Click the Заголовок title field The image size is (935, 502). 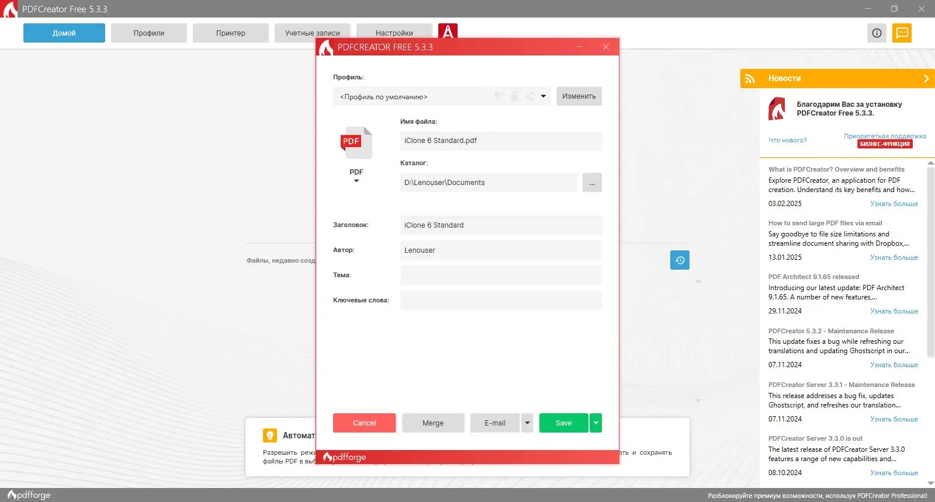tap(501, 225)
